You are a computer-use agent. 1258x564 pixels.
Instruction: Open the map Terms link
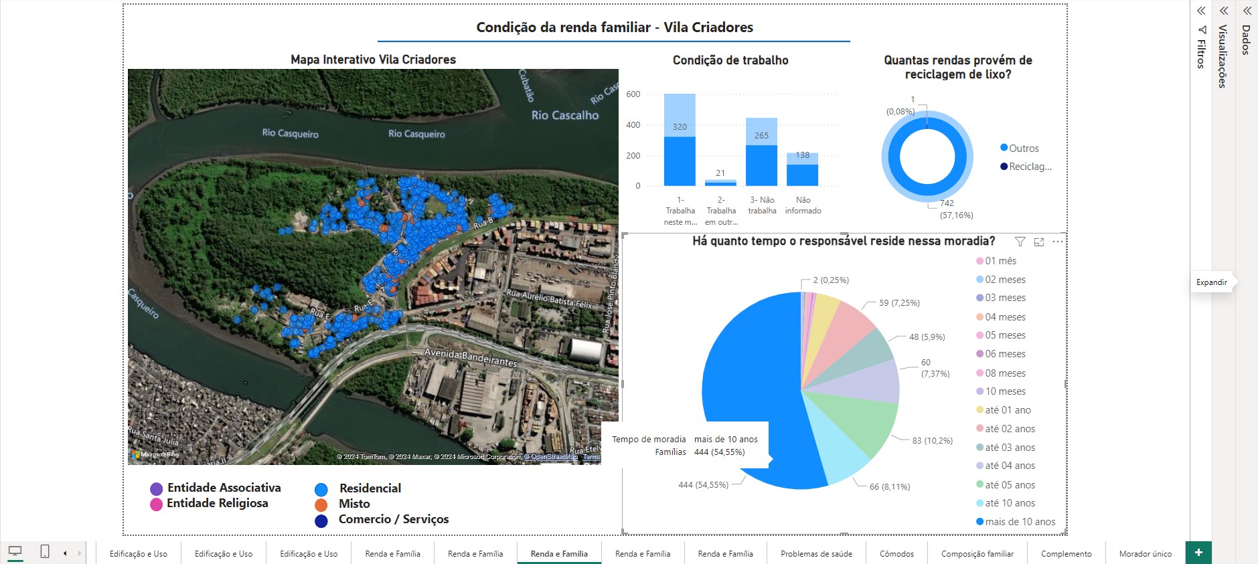pyautogui.click(x=592, y=457)
